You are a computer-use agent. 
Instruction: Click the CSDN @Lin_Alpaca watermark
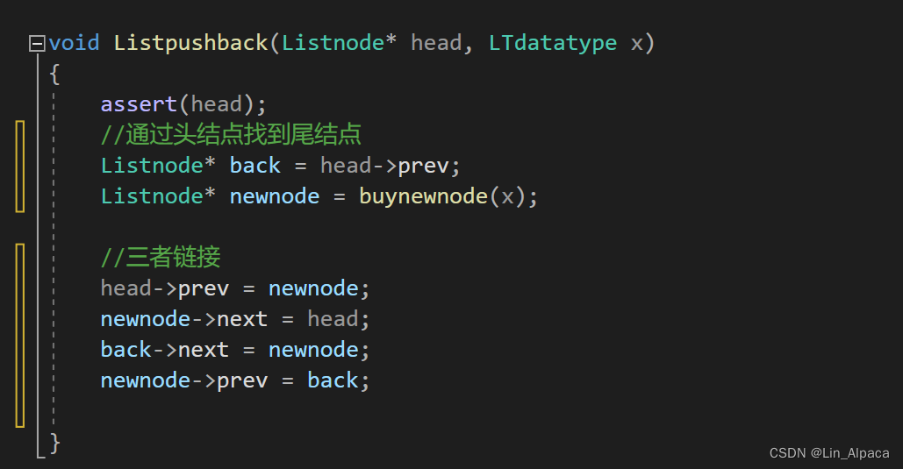pos(829,453)
